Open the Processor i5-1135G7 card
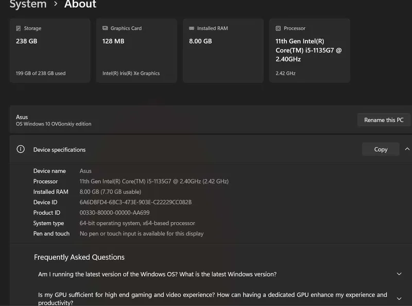The height and width of the screenshot is (306, 412). [x=310, y=50]
